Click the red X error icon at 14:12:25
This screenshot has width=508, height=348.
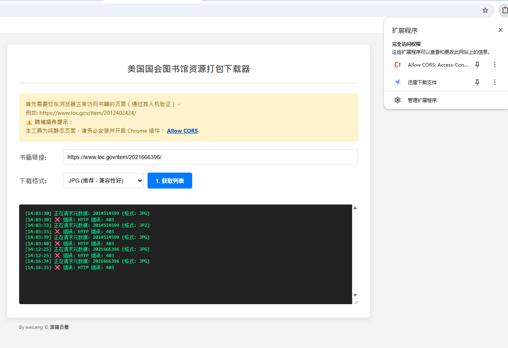[57, 256]
